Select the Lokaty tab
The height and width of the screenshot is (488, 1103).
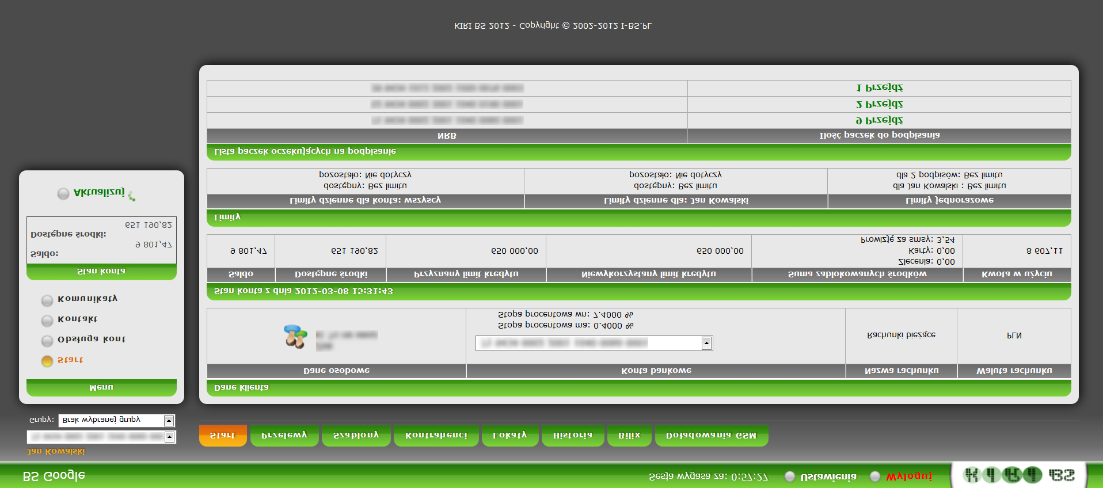[510, 435]
